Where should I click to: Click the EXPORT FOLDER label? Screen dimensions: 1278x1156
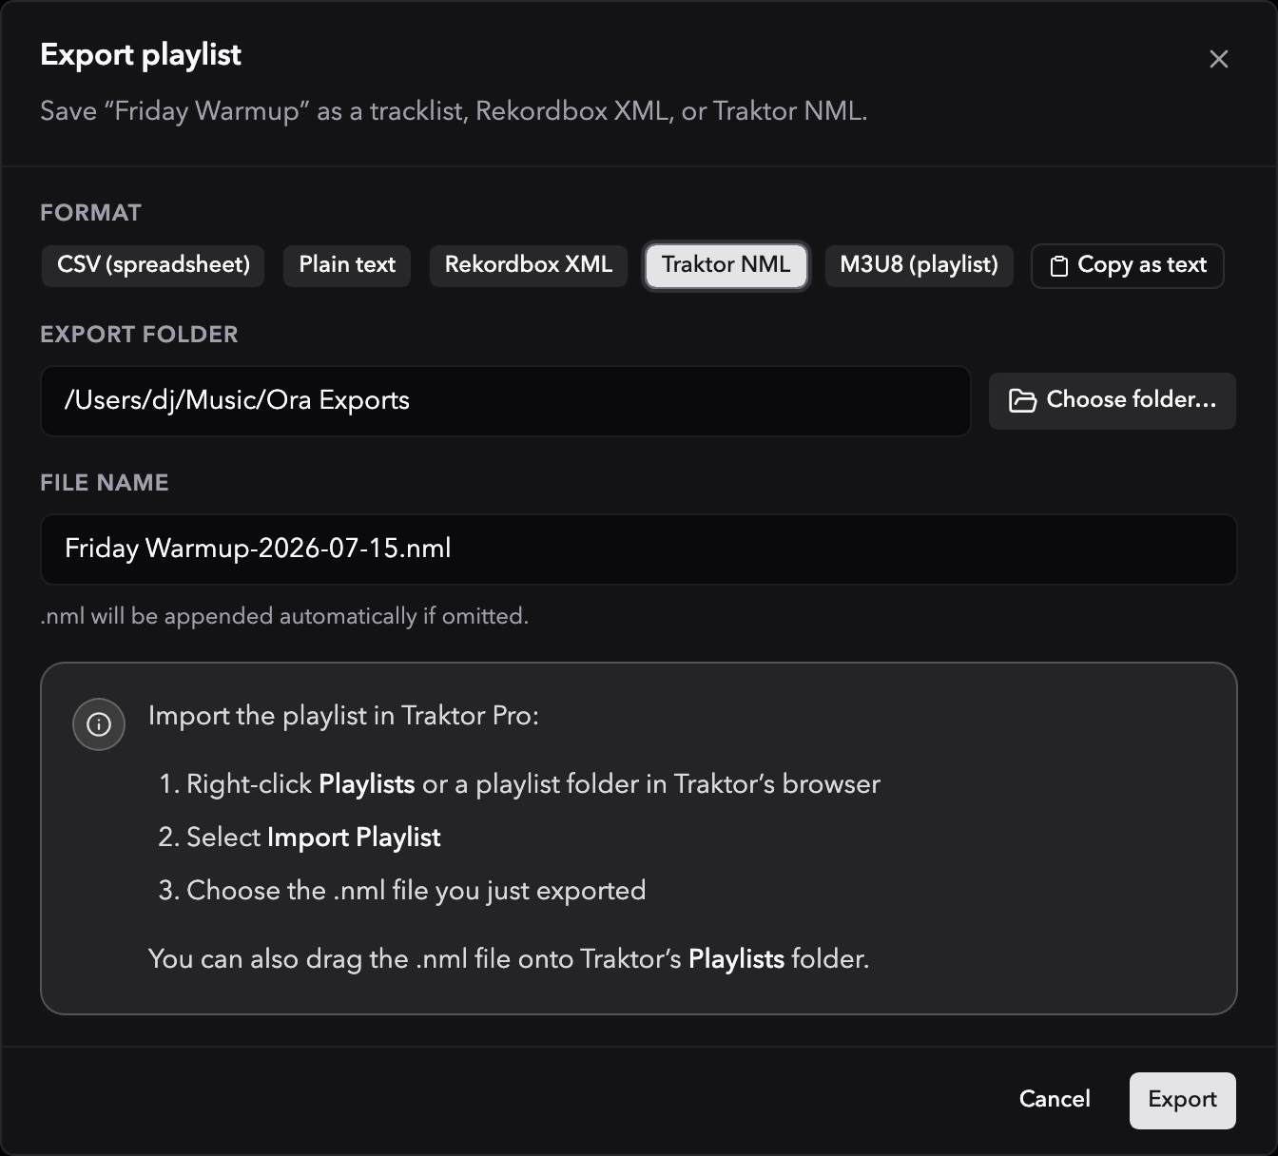click(139, 335)
